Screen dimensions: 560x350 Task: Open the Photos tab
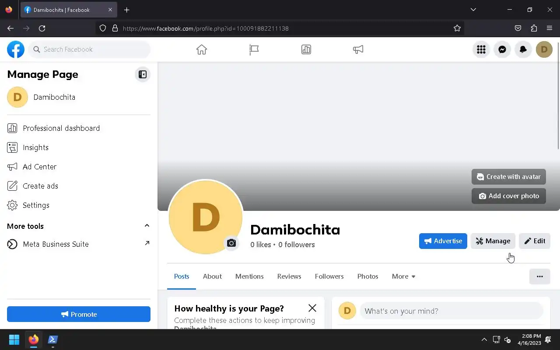(367, 276)
